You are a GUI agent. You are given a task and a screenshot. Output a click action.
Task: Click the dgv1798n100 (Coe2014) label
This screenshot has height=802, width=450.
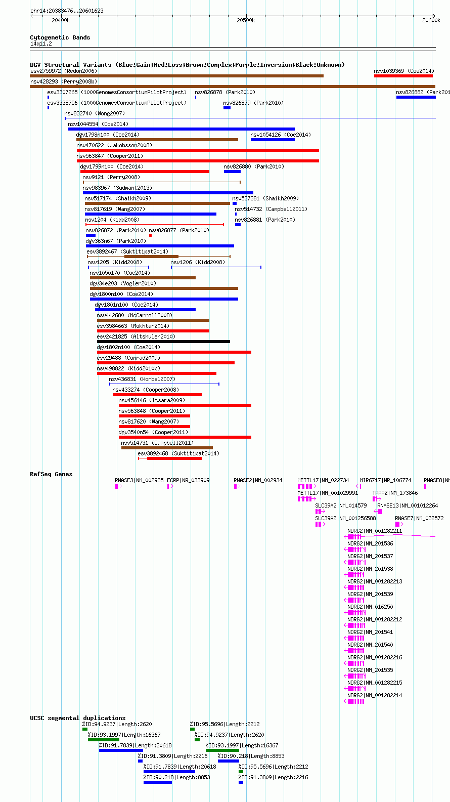pyautogui.click(x=108, y=135)
